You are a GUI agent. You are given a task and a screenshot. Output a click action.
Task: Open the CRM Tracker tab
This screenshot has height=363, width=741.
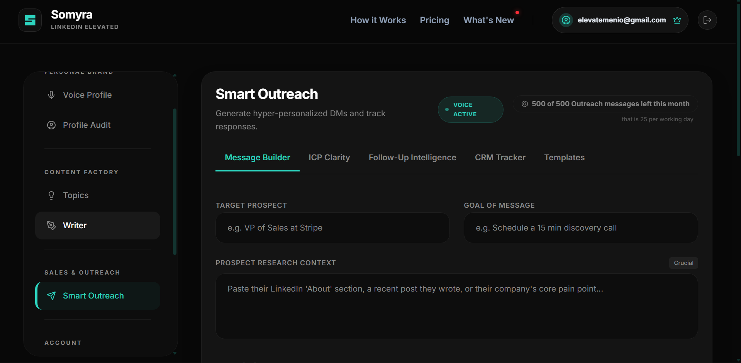[500, 157]
